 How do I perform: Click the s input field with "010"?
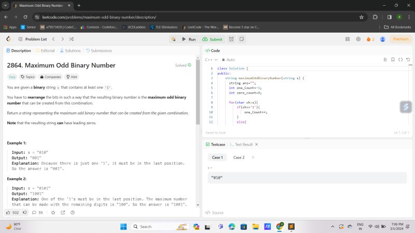coord(307,178)
